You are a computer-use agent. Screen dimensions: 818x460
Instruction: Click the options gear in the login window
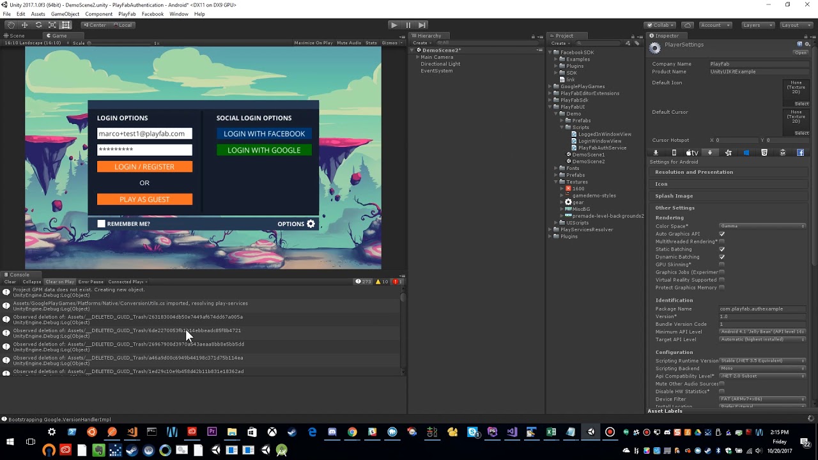click(311, 224)
